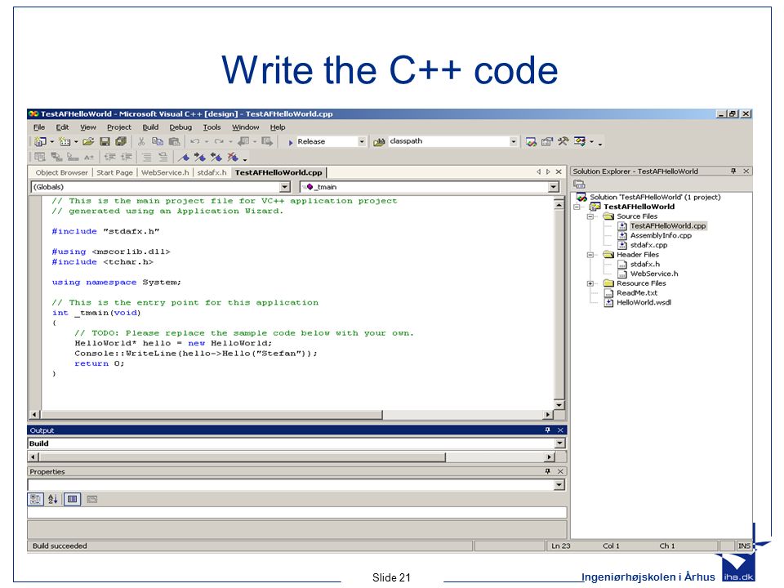The width and height of the screenshot is (784, 588).
Task: Open the Build menu
Action: coord(150,127)
